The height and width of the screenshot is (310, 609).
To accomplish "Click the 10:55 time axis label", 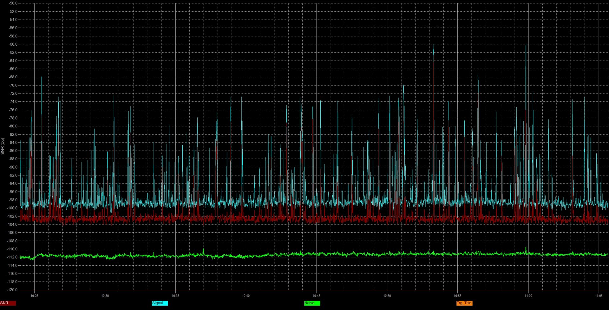I will pos(457,296).
